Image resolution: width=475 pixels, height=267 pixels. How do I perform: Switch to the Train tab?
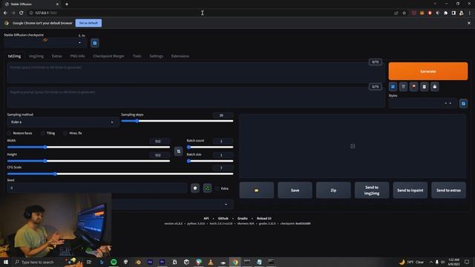point(137,56)
